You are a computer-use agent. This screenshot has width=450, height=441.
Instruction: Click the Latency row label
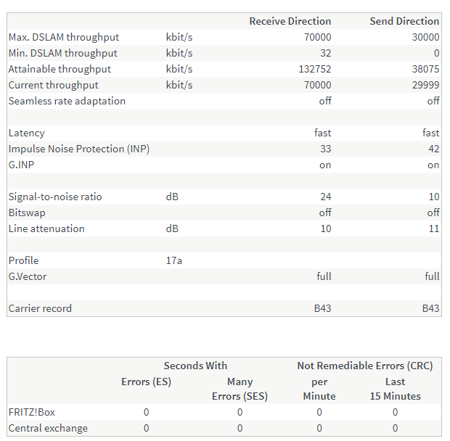click(x=27, y=133)
